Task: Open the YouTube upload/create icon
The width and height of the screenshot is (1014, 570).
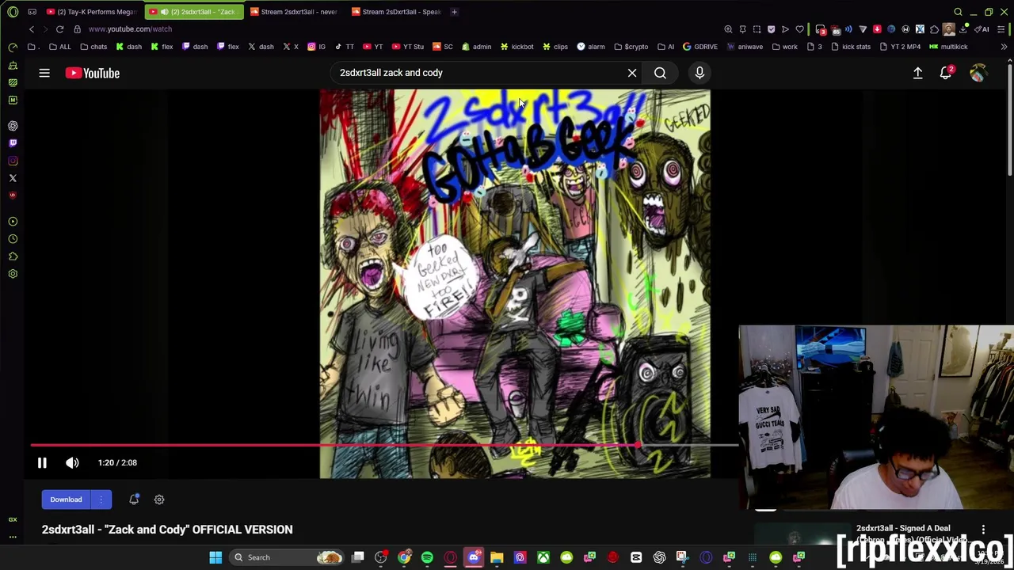Action: click(917, 73)
